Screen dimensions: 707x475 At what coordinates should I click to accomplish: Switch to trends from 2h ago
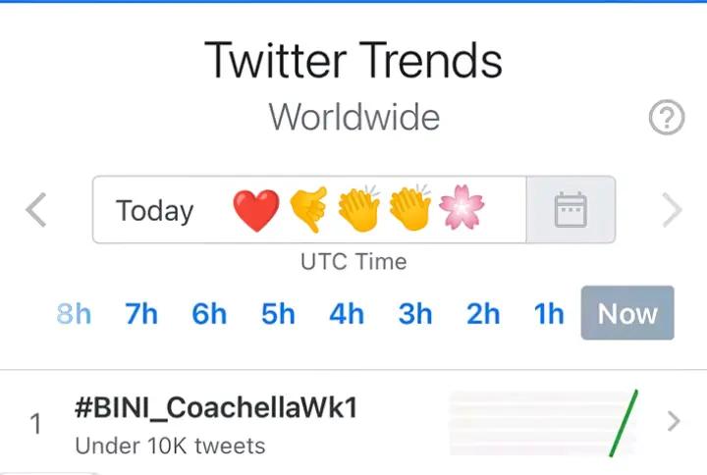(483, 314)
